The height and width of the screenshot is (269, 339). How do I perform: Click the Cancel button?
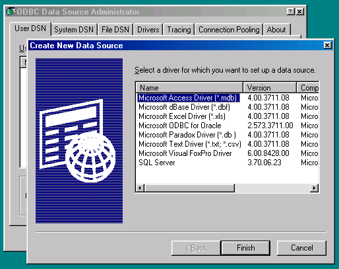pyautogui.click(x=301, y=248)
